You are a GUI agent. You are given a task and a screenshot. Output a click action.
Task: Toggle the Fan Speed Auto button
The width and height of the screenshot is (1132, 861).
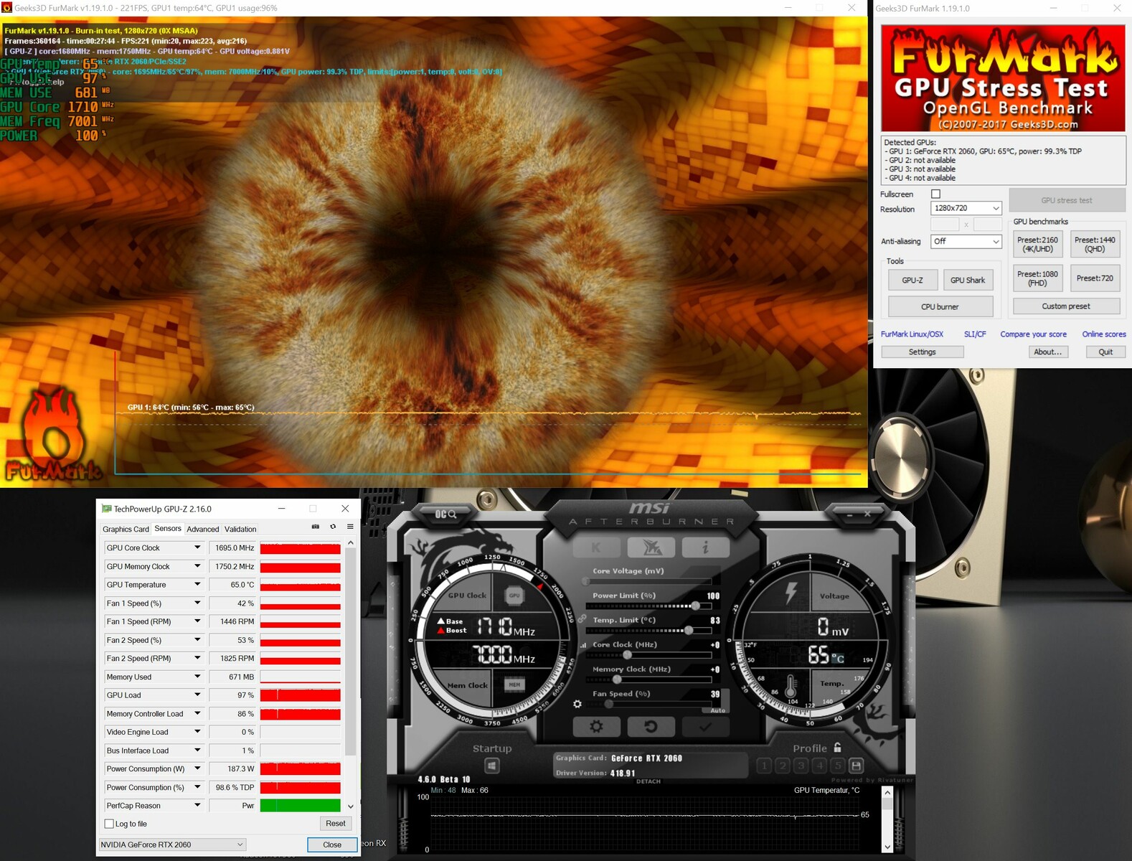(717, 710)
